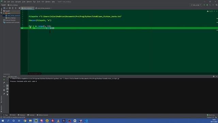Toggle the Favorites side tool window tab
This screenshot has height=123, width=218.
click(x=1, y=109)
